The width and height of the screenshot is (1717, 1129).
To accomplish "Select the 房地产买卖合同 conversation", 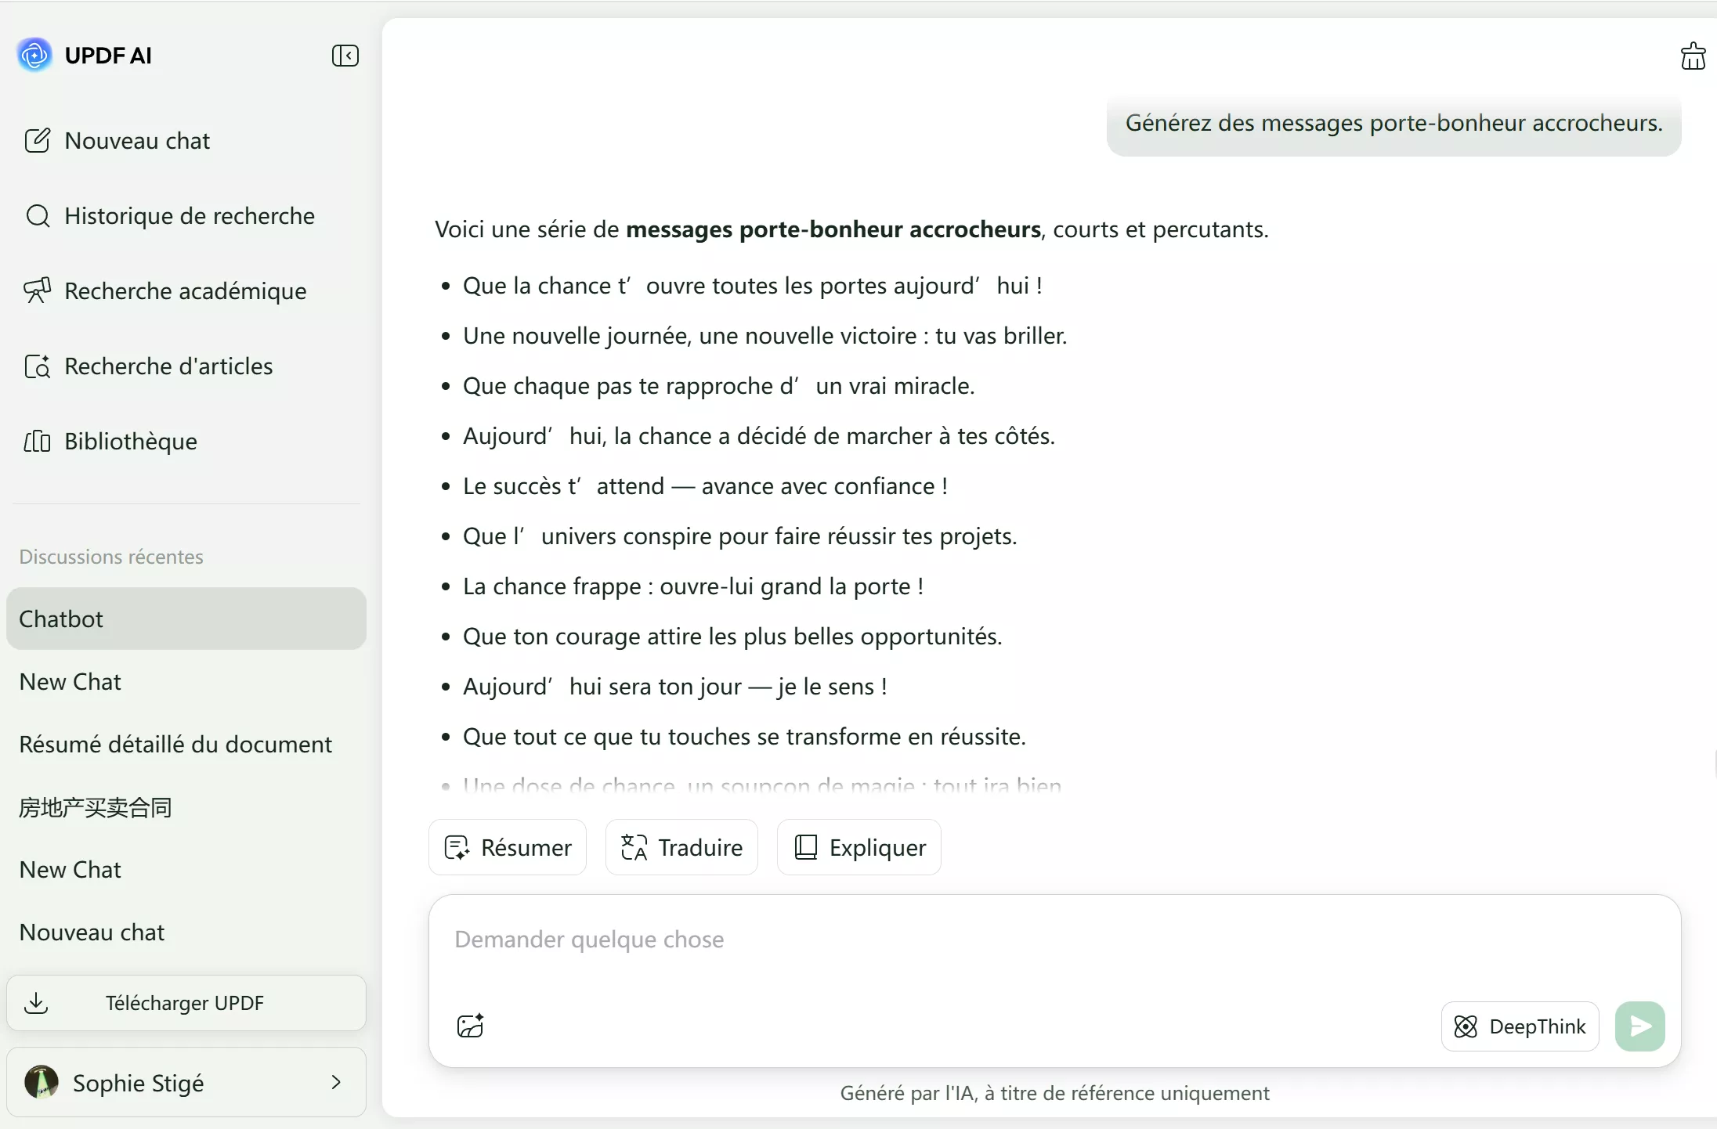I will pos(95,807).
